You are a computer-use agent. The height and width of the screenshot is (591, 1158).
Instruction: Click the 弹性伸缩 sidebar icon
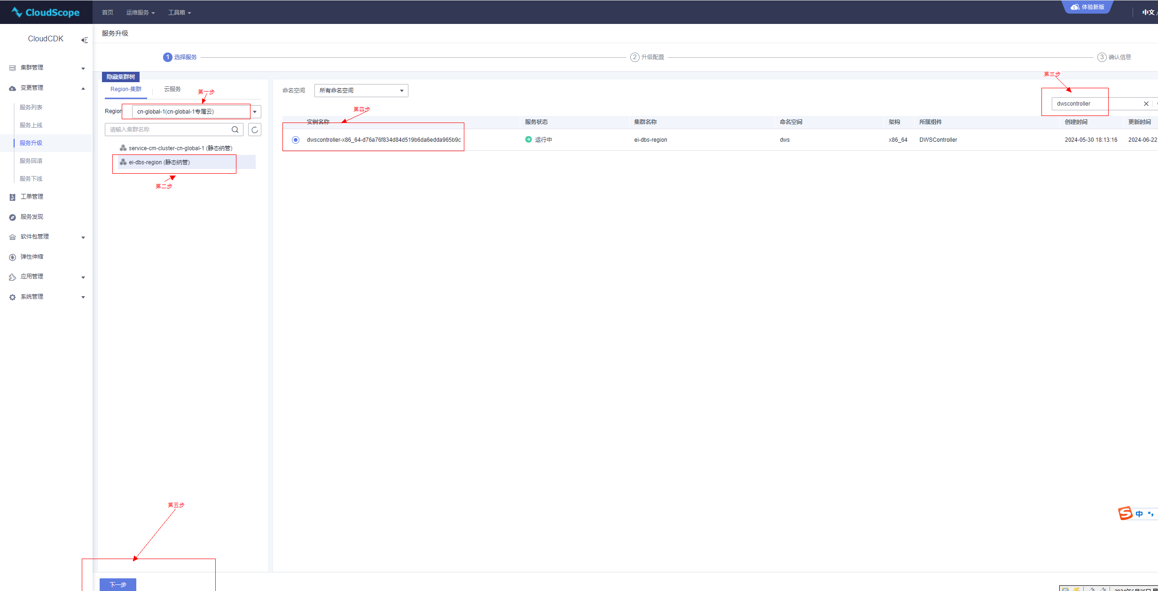pos(13,257)
